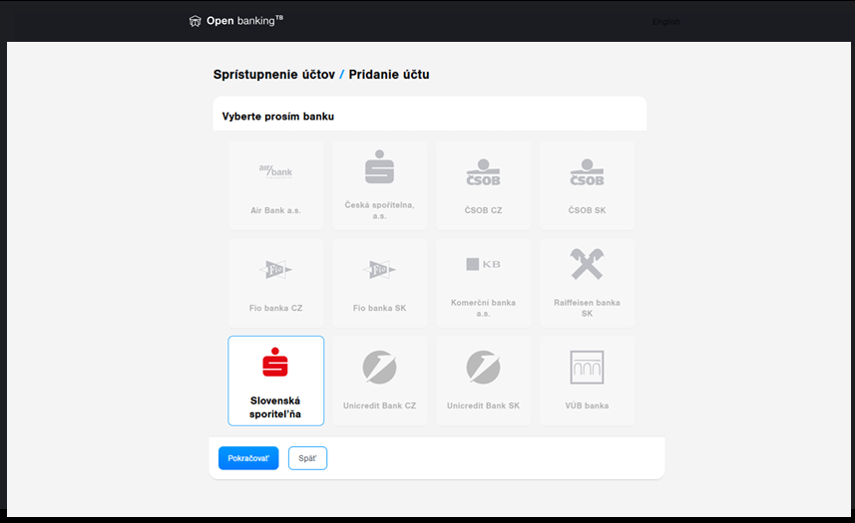This screenshot has width=855, height=523.
Task: Select the Unicredit Bank CZ logo
Action: tap(379, 368)
